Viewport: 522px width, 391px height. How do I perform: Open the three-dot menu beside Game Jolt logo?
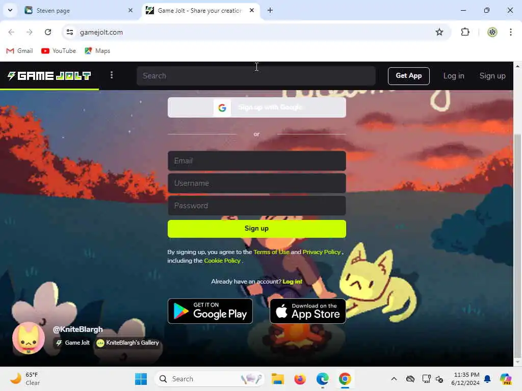click(112, 75)
